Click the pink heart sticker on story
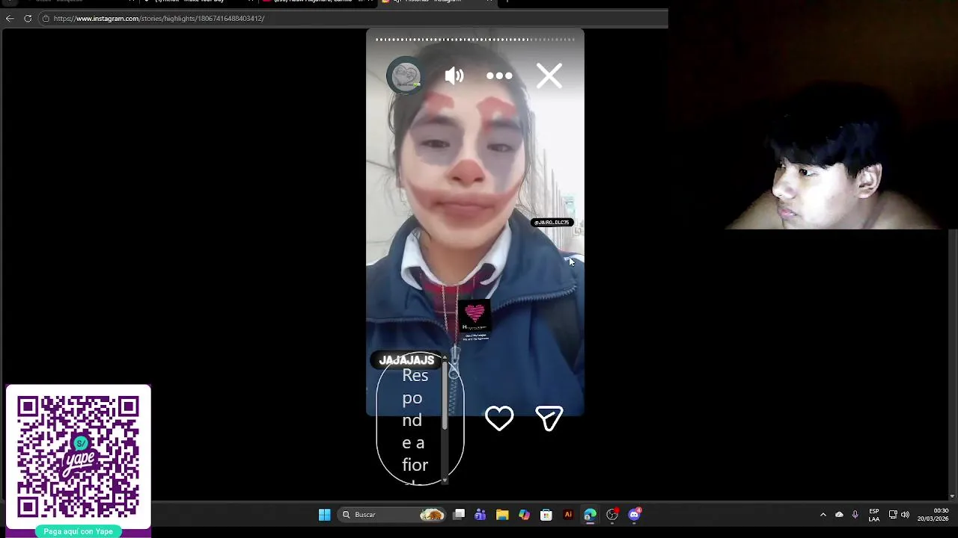This screenshot has height=538, width=958. pos(475,317)
